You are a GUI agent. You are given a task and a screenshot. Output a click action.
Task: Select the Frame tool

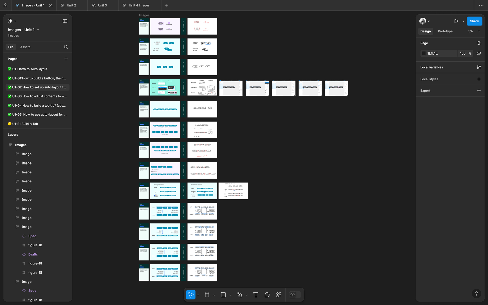[x=207, y=295]
